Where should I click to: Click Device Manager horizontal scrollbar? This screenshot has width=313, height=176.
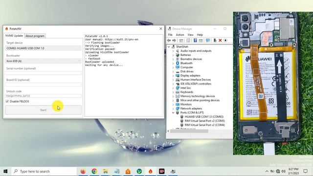click(x=189, y=131)
